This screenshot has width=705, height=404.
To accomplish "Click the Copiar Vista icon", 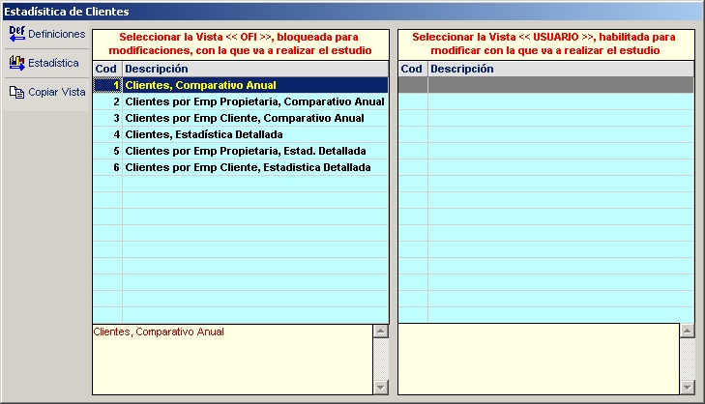I will [x=15, y=93].
